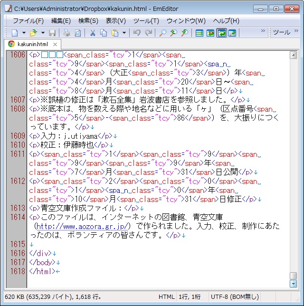Click line number 1614
The height and width of the screenshot is (306, 304).
point(18,217)
